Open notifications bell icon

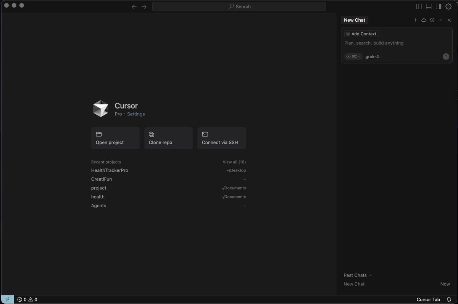449,299
